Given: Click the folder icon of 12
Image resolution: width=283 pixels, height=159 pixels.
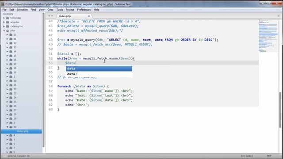Looking at the screenshot, I should (11, 43).
